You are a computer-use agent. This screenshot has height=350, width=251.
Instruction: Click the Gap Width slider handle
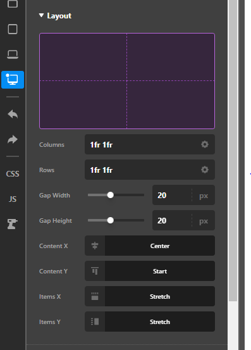111,195
